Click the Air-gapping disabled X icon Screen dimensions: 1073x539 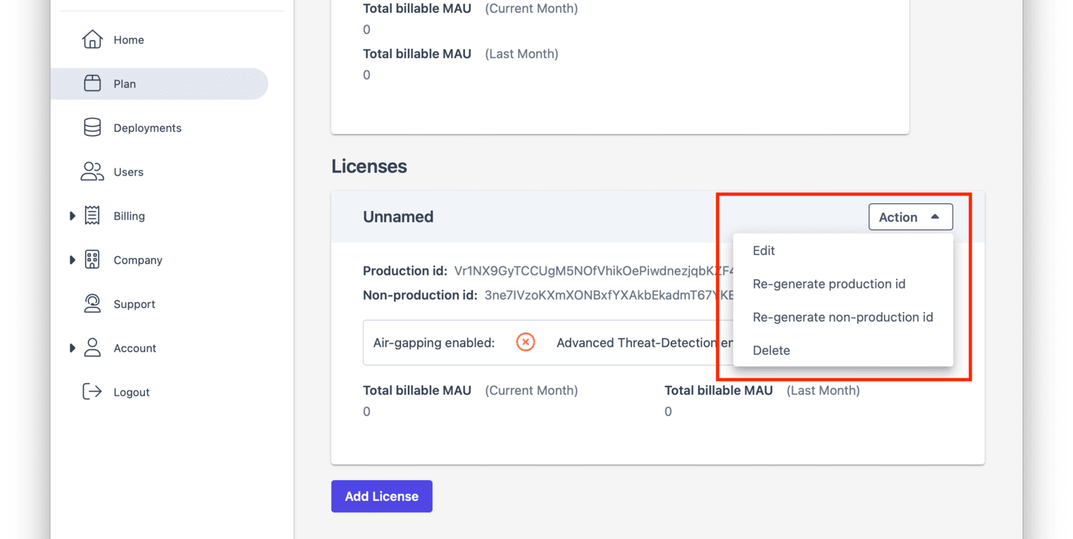(526, 342)
